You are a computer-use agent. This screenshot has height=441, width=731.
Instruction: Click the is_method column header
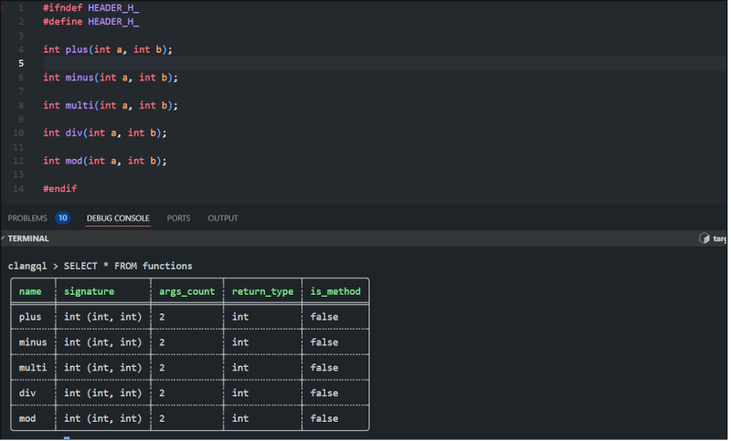tap(334, 291)
